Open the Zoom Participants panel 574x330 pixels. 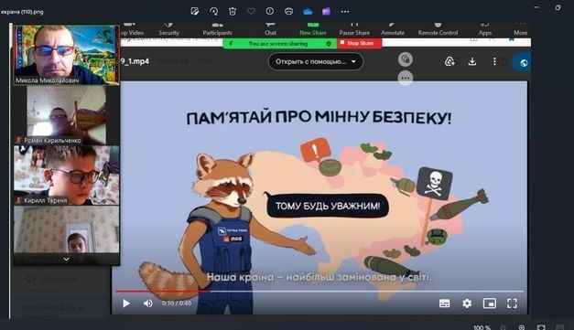218,29
